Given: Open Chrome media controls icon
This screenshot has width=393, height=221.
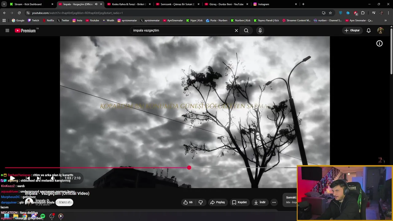Looking at the screenshot, I should [x=374, y=13].
